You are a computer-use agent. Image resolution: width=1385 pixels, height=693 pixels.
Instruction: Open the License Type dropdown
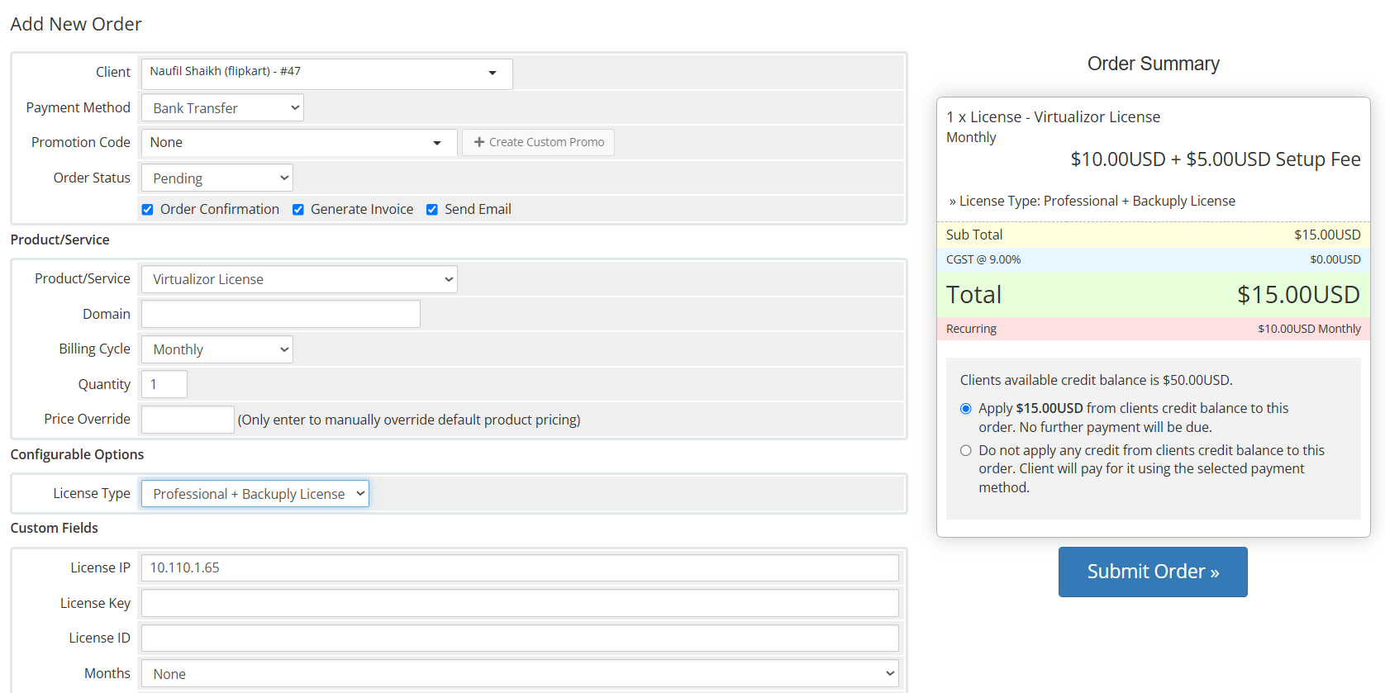[255, 494]
